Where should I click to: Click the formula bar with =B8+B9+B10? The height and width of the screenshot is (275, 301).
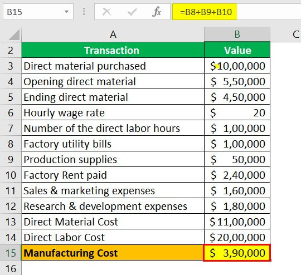pyautogui.click(x=236, y=12)
